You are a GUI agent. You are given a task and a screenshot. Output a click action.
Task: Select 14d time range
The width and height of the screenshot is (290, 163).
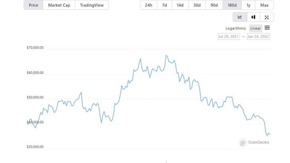[x=180, y=5]
